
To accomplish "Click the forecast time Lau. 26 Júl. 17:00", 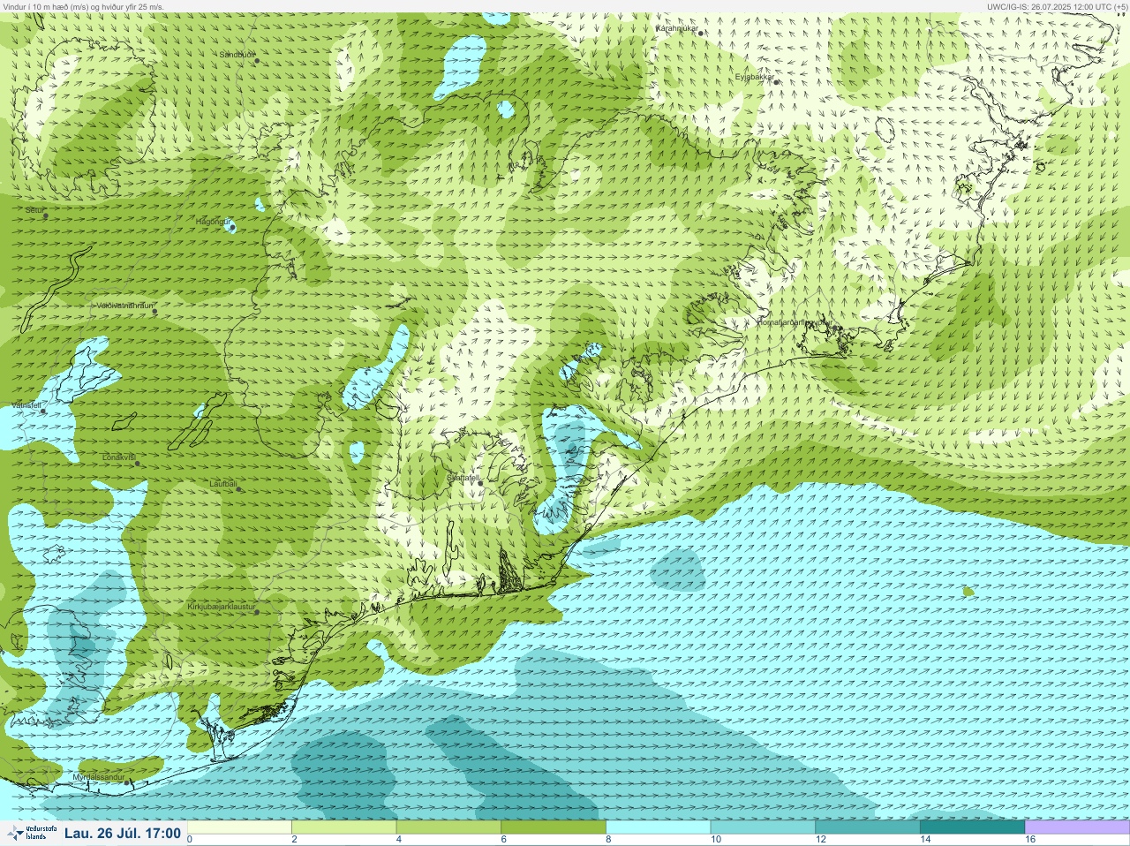I will pos(123,833).
